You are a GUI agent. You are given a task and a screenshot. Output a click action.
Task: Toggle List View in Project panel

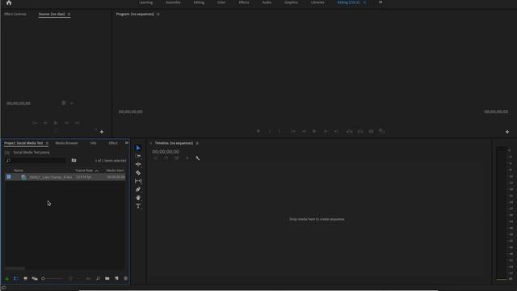(16, 278)
